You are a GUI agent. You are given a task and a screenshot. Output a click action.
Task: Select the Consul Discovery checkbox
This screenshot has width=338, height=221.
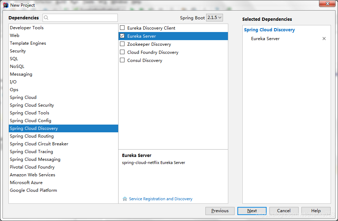(x=122, y=60)
